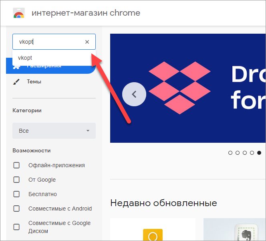Image resolution: width=266 pixels, height=241 pixels.
Task: Click the Бесплатно label text
Action: point(42,194)
